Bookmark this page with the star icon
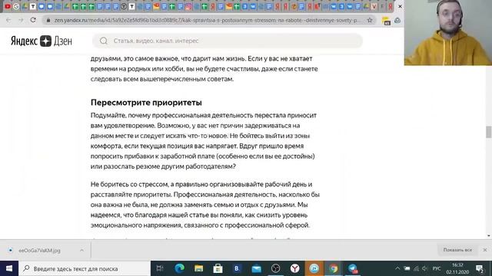Screen dimensions: 492x276 pyautogui.click(x=370, y=20)
